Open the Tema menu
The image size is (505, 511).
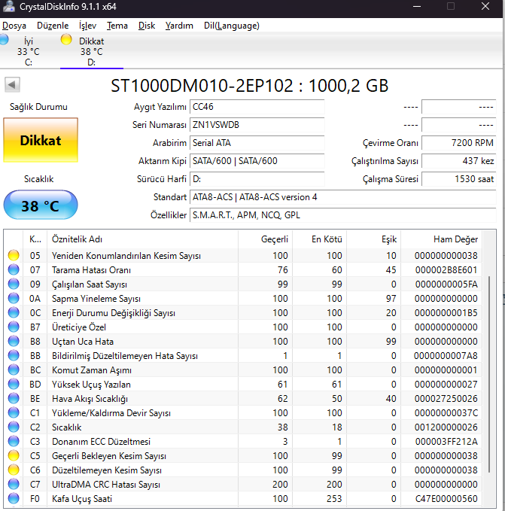click(x=117, y=26)
